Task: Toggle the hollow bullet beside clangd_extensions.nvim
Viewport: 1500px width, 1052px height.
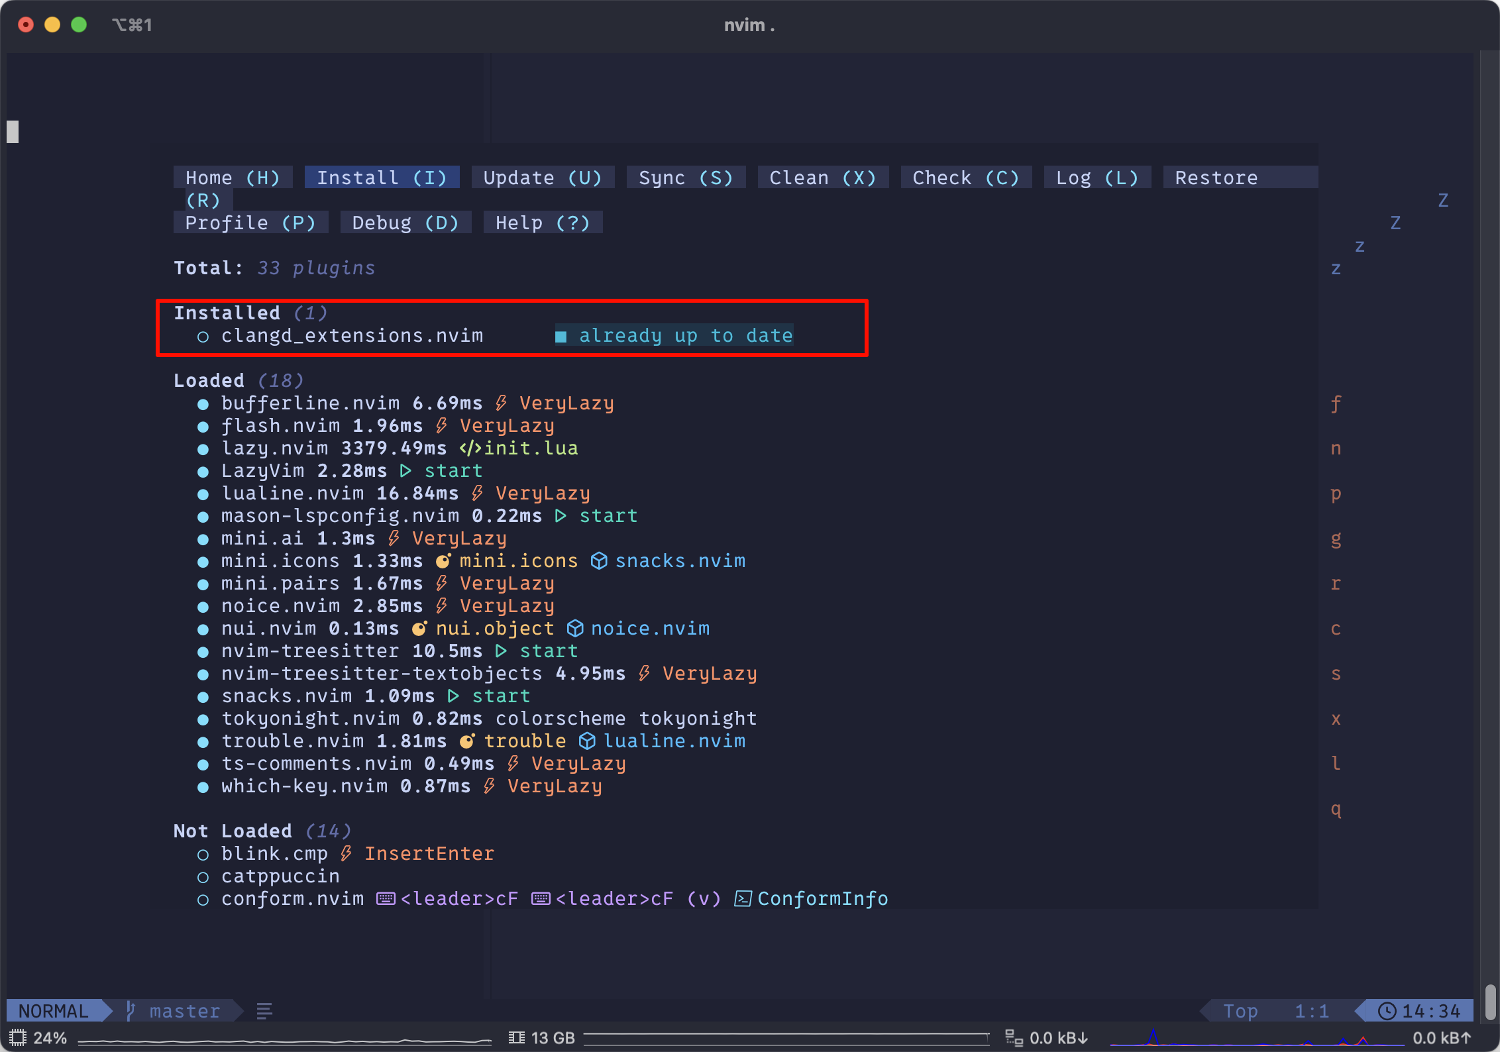Action: coord(203,337)
